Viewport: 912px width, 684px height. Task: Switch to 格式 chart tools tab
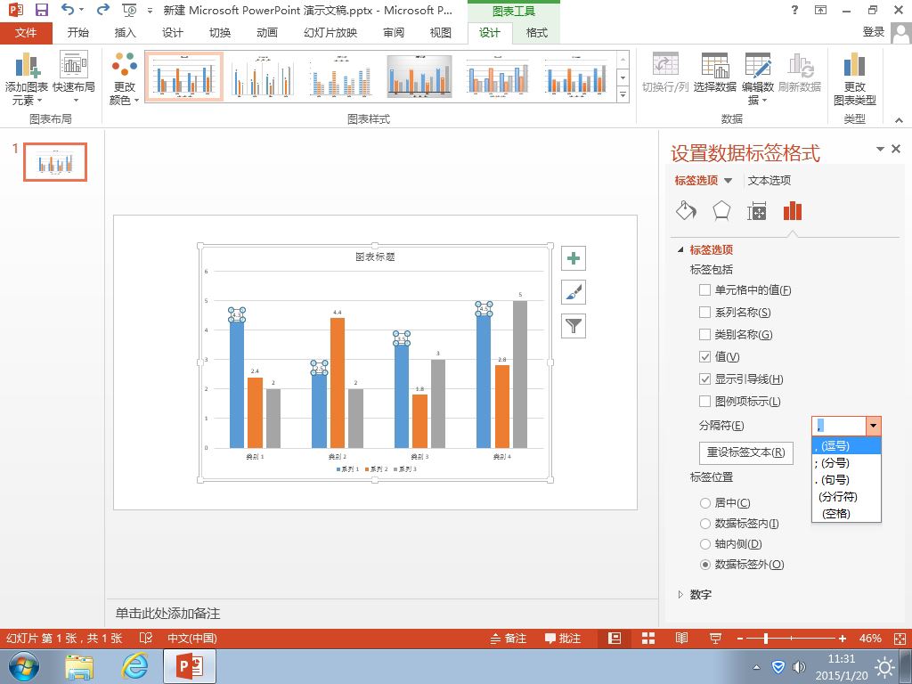tap(536, 33)
